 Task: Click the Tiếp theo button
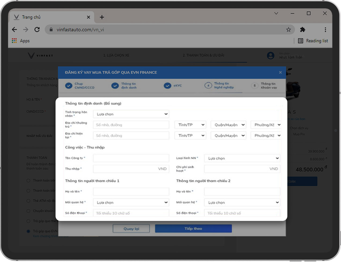[193, 228]
